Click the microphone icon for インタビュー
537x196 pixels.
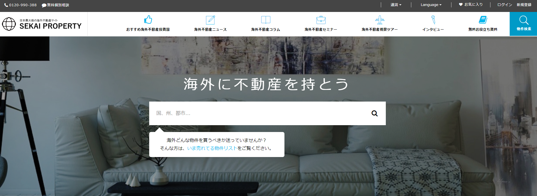[x=433, y=20]
